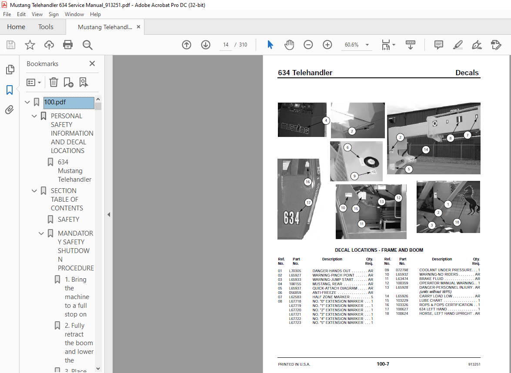Print the document
Screen dimensions: 511x373
(x=68, y=45)
